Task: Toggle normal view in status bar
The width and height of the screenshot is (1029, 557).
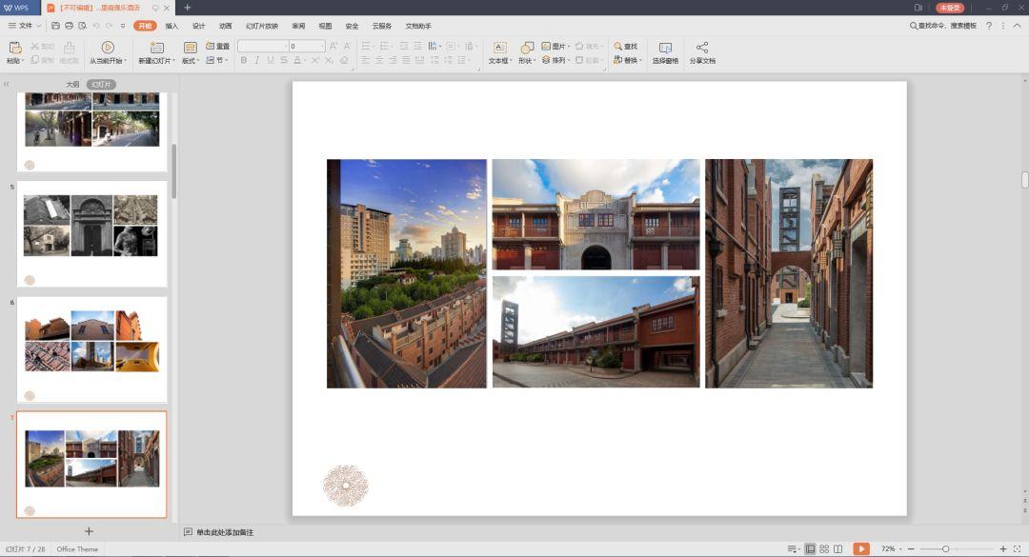Action: (x=810, y=548)
